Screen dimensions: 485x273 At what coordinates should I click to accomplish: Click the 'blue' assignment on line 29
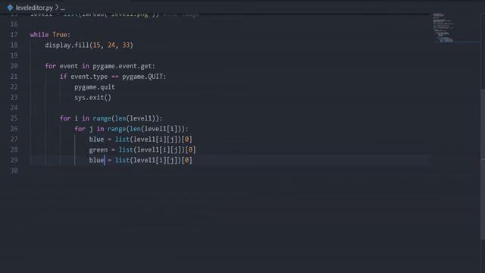(x=140, y=160)
